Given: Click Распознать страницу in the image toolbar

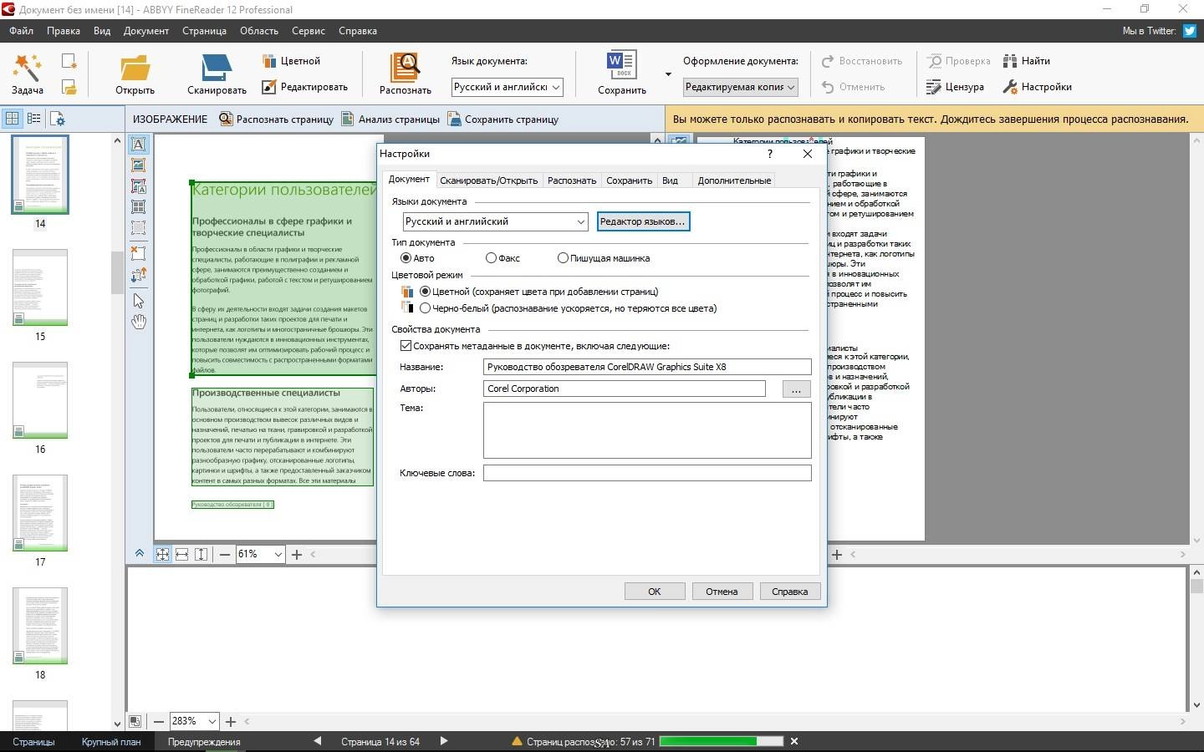Looking at the screenshot, I should tap(276, 119).
